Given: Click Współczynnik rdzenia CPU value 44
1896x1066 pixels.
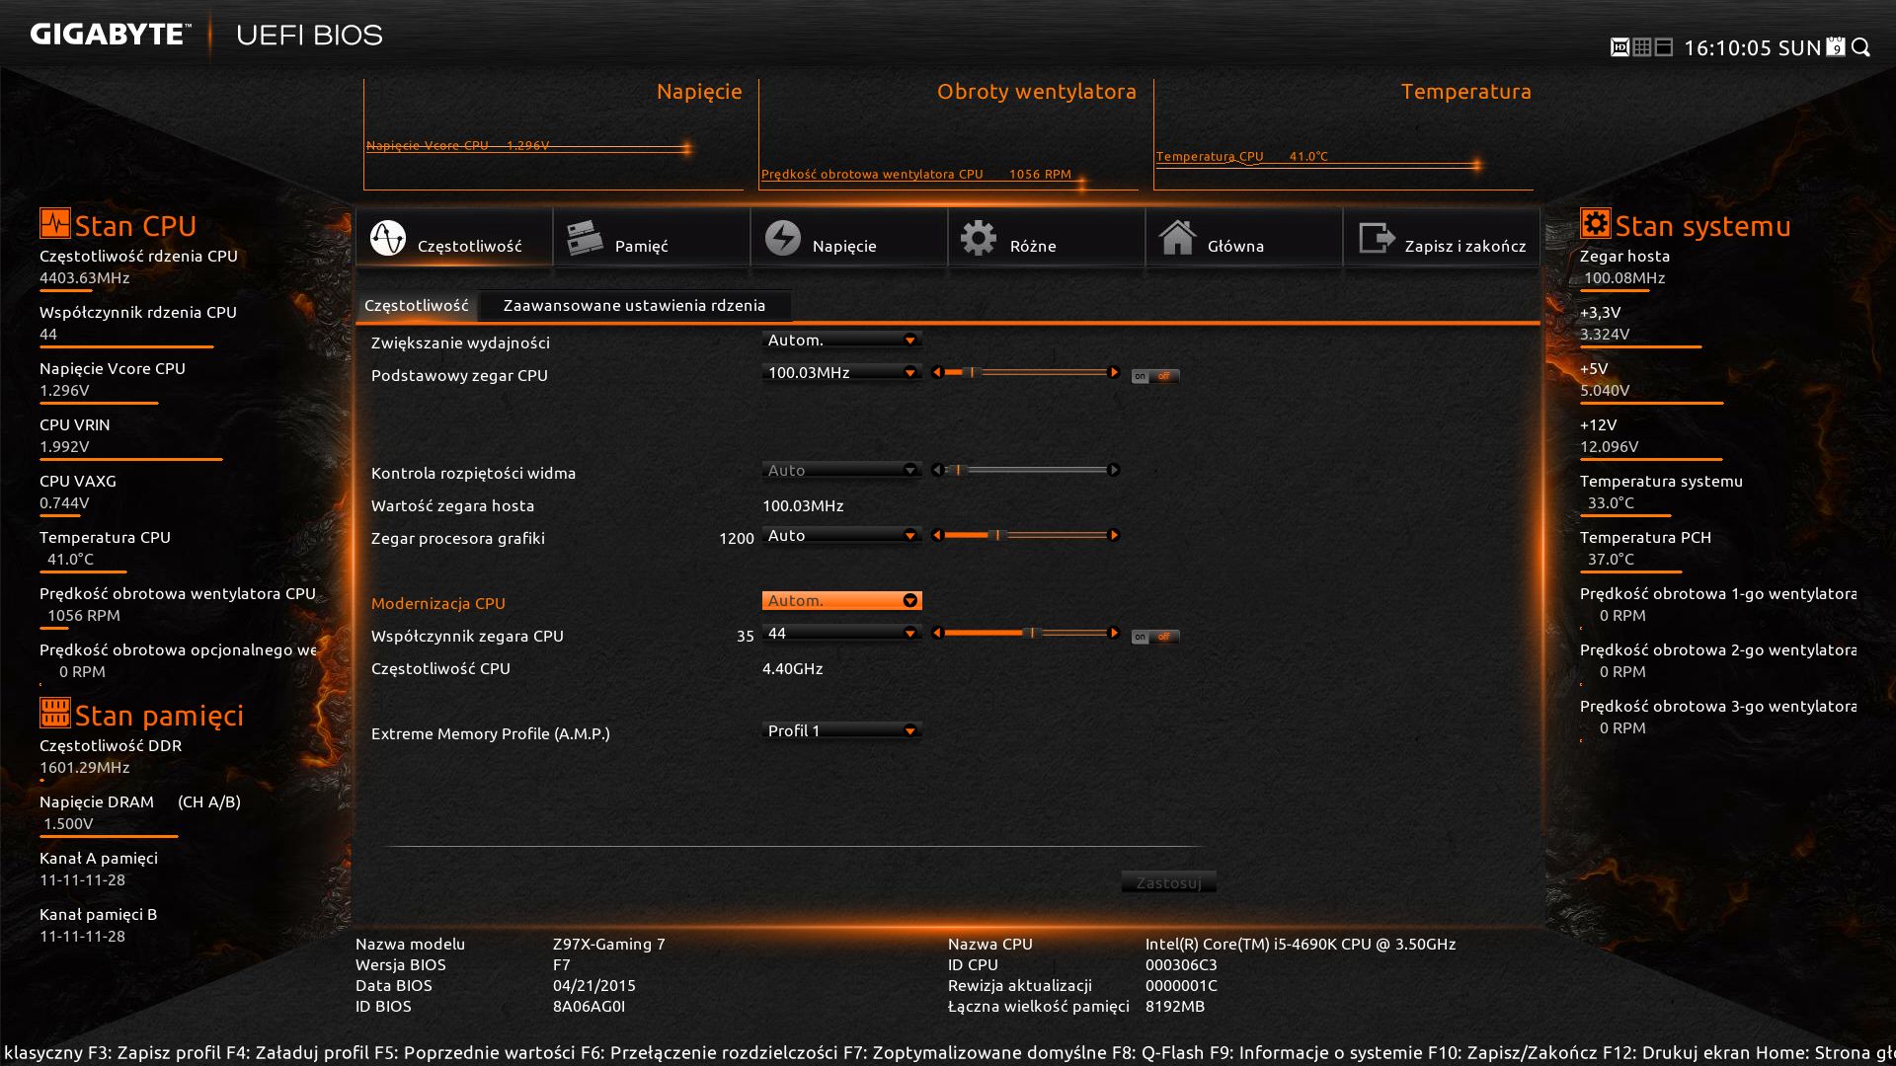Looking at the screenshot, I should coord(48,335).
